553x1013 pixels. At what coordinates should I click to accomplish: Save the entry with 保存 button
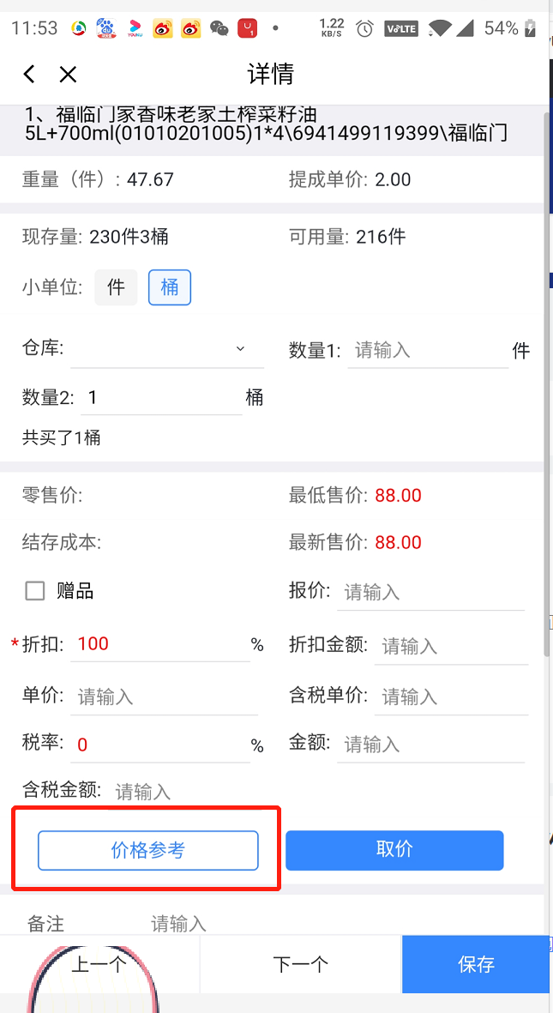coord(476,965)
